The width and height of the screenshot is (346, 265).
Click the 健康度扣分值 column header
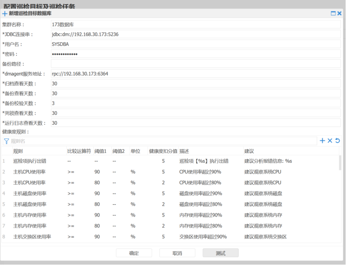pyautogui.click(x=163, y=151)
